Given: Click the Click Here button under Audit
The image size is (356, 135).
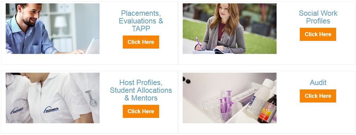Looking at the screenshot, I should point(318,96).
